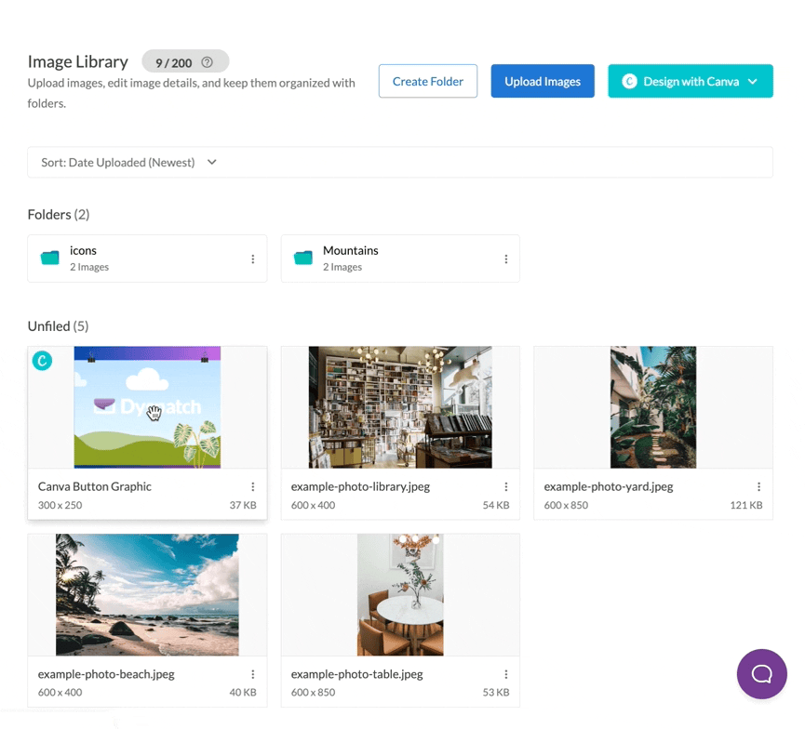The height and width of the screenshot is (729, 805).
Task: Click the 'example-photo-beach.jpeg' file name
Action: pos(106,674)
